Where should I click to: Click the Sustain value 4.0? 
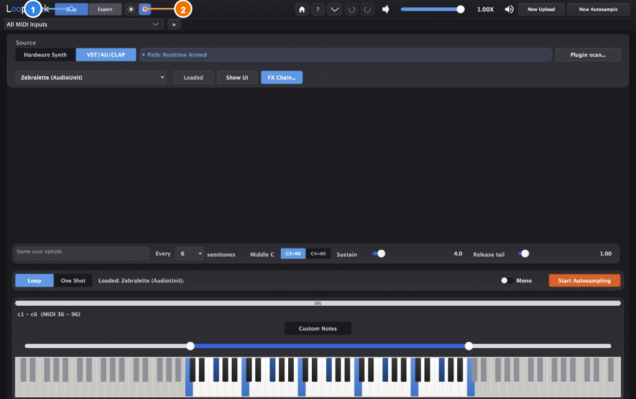coord(458,254)
